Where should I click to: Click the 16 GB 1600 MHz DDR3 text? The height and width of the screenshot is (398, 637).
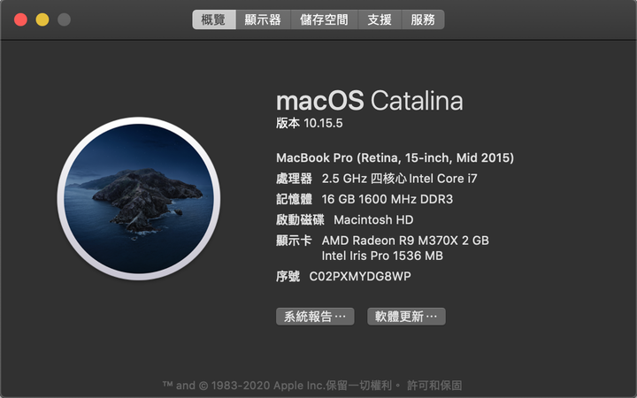(388, 199)
